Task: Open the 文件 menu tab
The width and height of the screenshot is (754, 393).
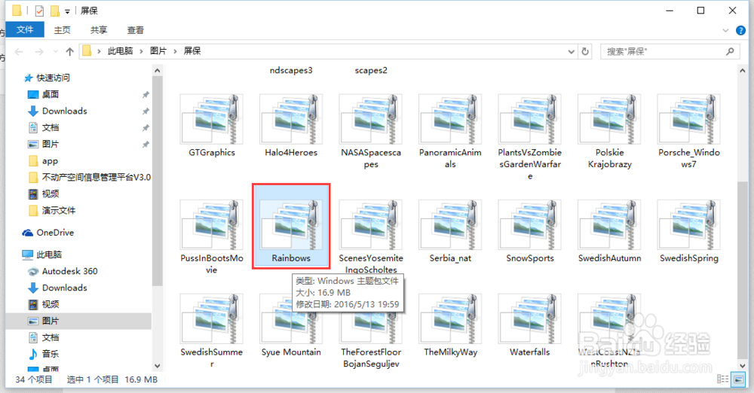Action: [25, 30]
